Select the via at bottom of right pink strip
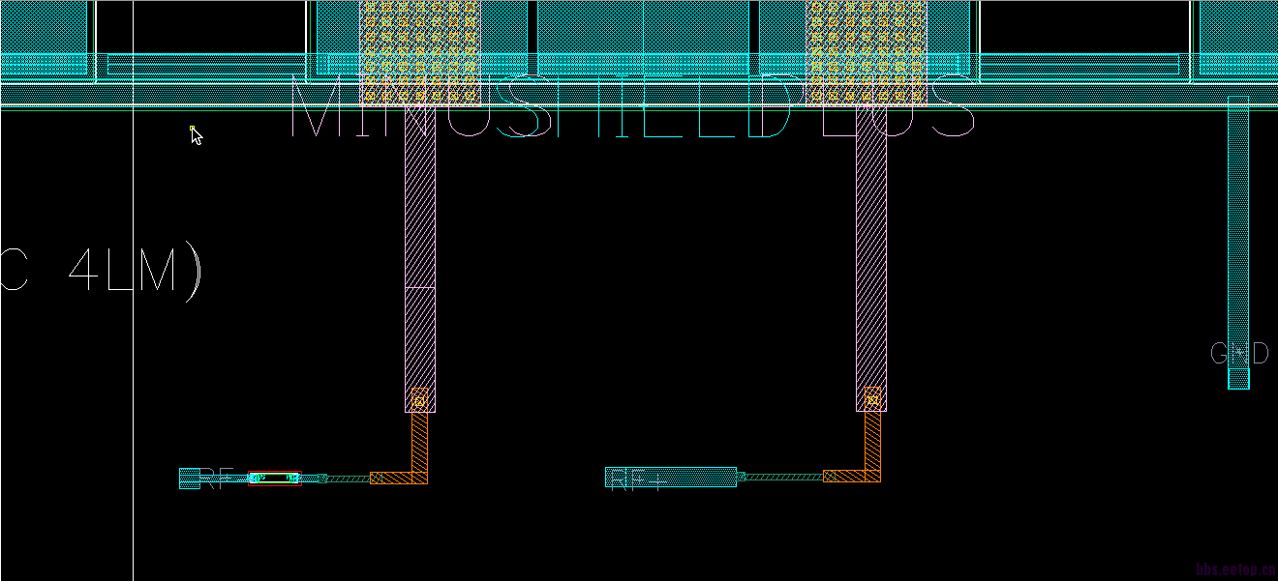Viewport: 1278px width, 581px height. click(x=872, y=398)
